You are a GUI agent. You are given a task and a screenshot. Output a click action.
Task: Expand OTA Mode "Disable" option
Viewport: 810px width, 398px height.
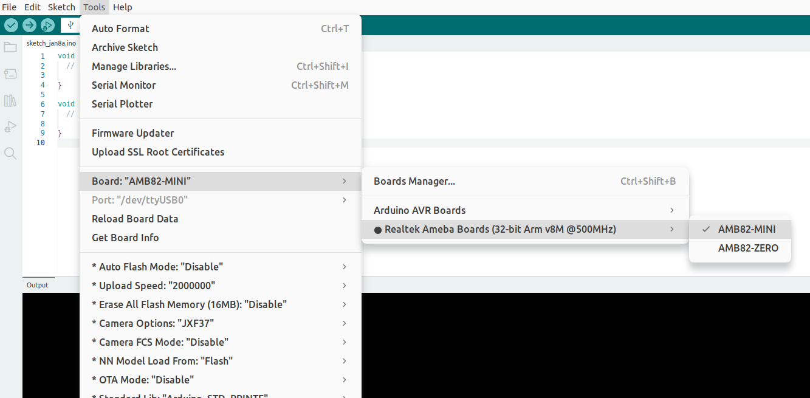(x=221, y=380)
